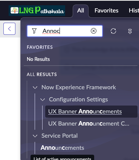Refresh the navigation menu results

pyautogui.click(x=113, y=31)
